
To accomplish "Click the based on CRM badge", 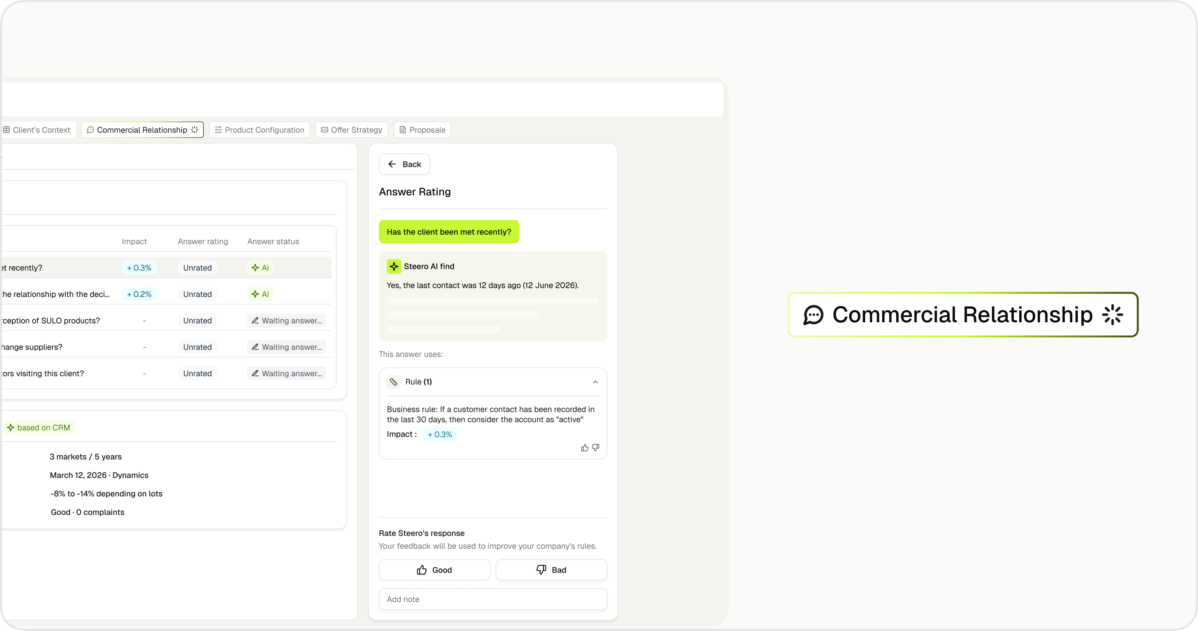I will [39, 428].
